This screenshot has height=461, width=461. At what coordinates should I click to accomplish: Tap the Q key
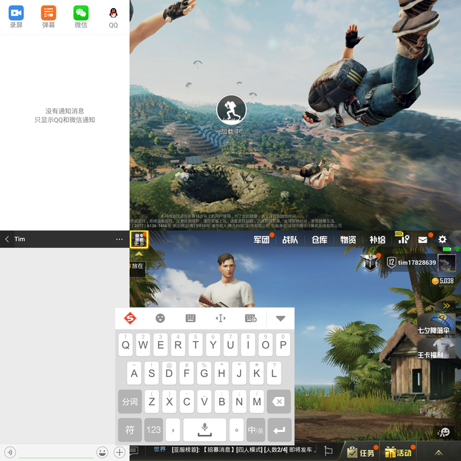(x=125, y=345)
